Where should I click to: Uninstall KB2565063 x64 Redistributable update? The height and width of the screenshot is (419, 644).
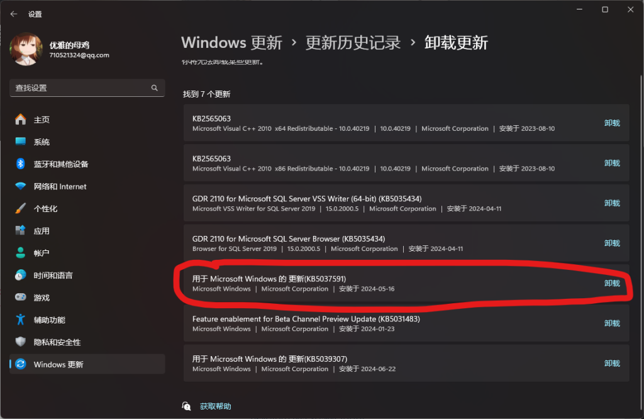coord(612,123)
